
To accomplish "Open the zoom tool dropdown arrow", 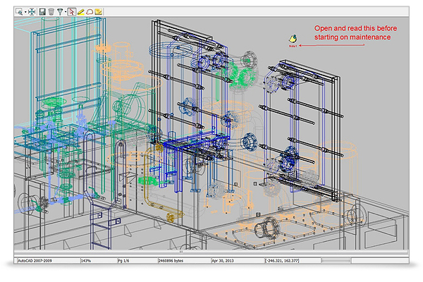I will [x=24, y=12].
